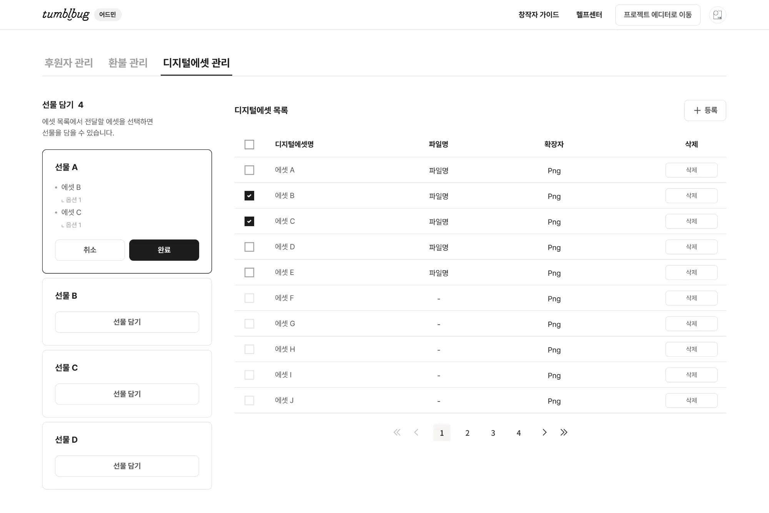Click previous page arrow icon
Viewport: 769px width, 513px height.
click(x=416, y=432)
